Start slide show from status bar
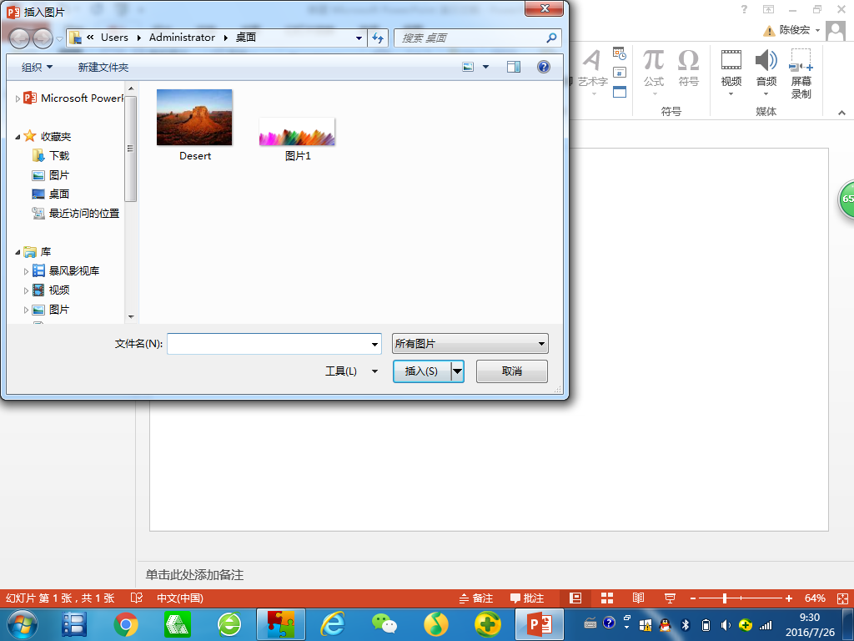 [x=670, y=598]
